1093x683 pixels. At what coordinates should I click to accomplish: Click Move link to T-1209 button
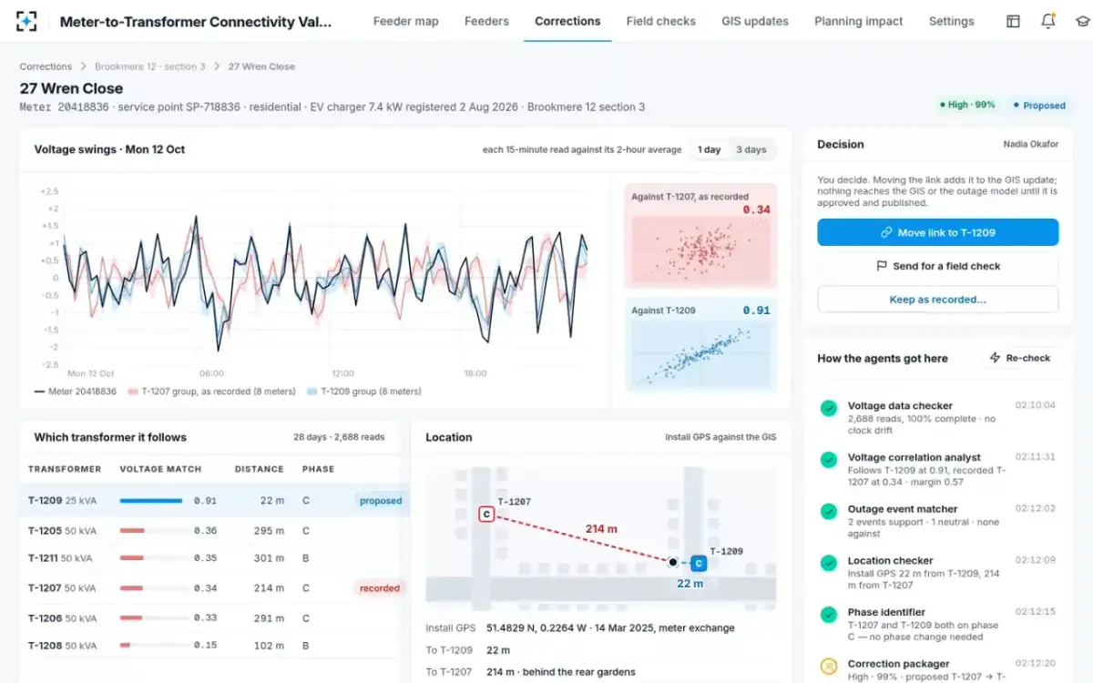(x=937, y=232)
